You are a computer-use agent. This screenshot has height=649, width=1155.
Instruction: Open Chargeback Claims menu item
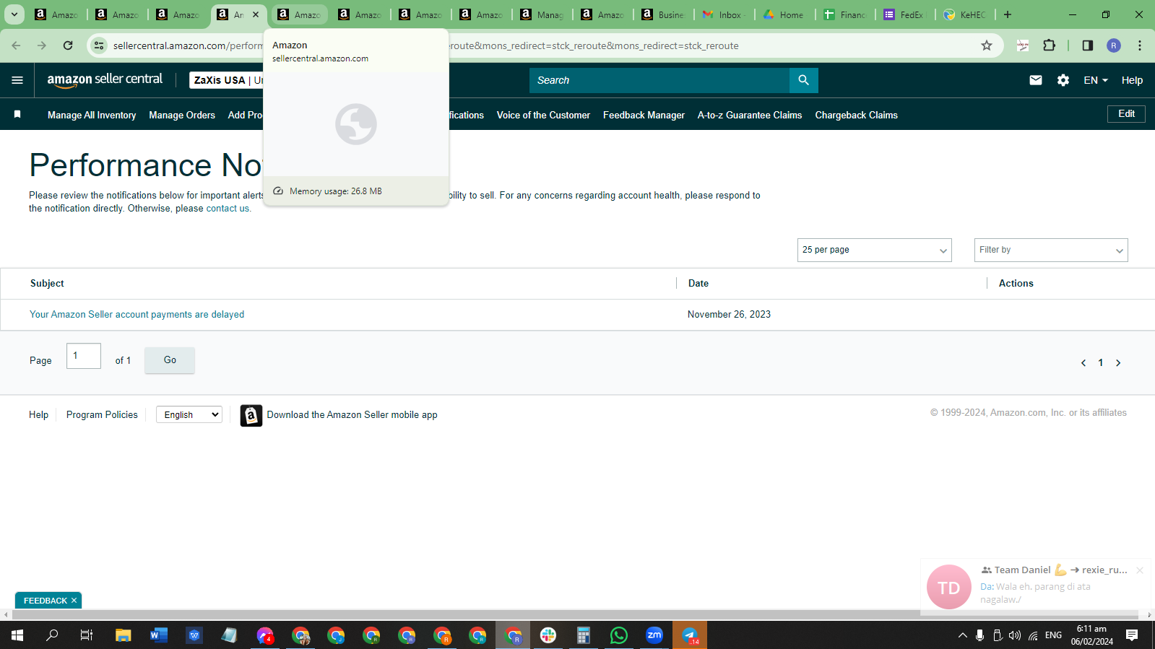[x=856, y=115]
